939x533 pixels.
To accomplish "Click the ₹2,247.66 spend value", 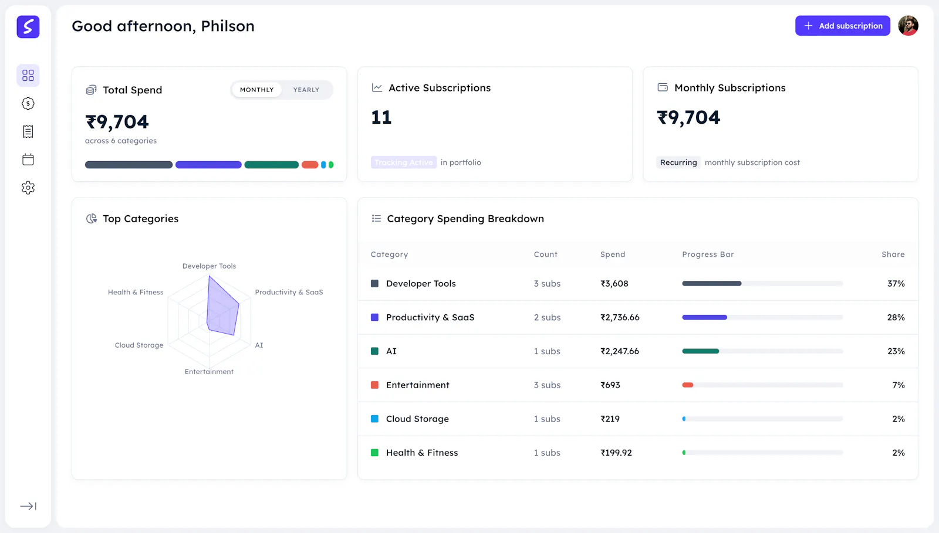I will [x=620, y=351].
